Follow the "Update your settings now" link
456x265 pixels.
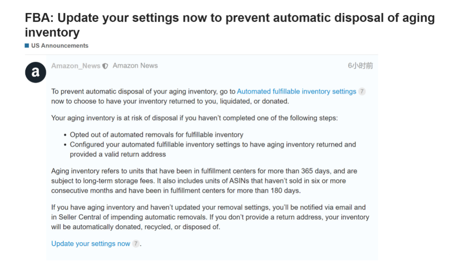91,243
